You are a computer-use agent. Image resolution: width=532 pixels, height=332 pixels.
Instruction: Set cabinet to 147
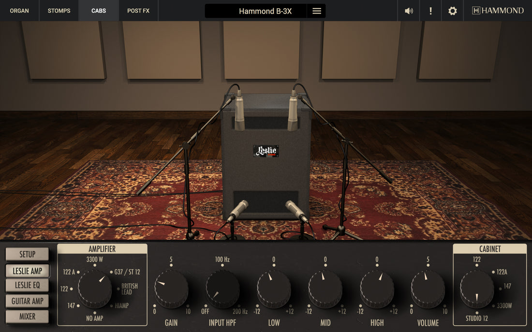[x=507, y=286]
